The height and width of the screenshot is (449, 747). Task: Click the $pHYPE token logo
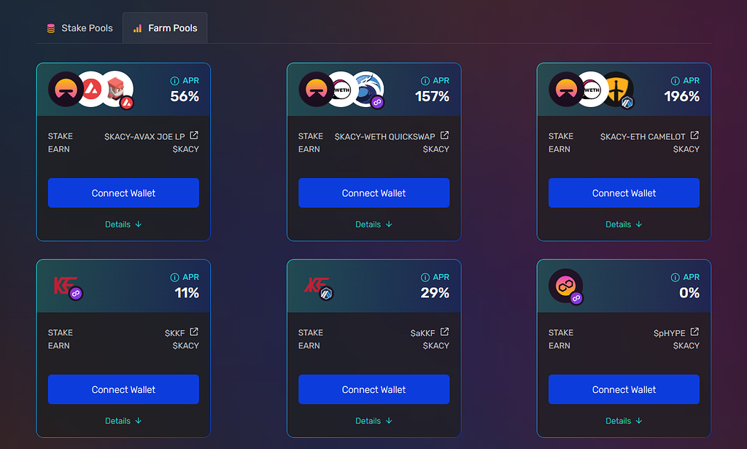pyautogui.click(x=566, y=286)
